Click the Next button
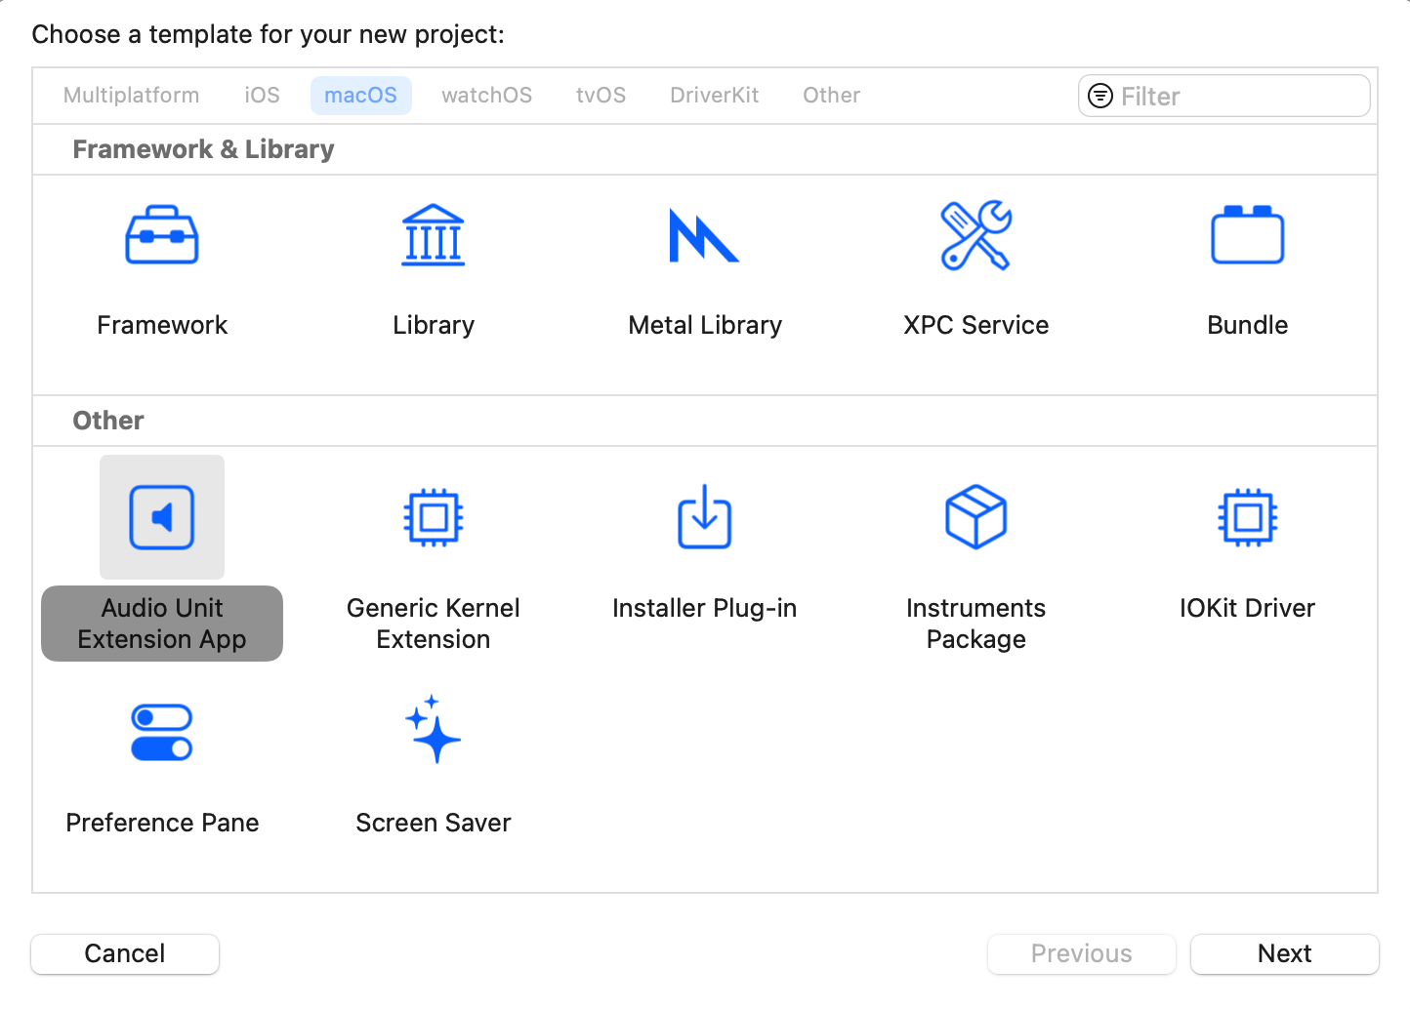The image size is (1410, 1009). [x=1284, y=953]
